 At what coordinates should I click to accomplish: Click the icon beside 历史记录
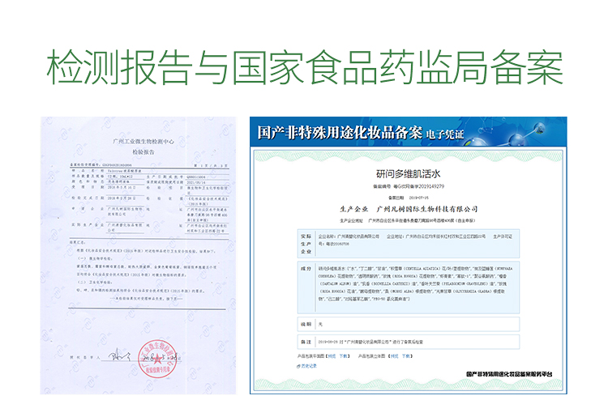tap(298, 366)
